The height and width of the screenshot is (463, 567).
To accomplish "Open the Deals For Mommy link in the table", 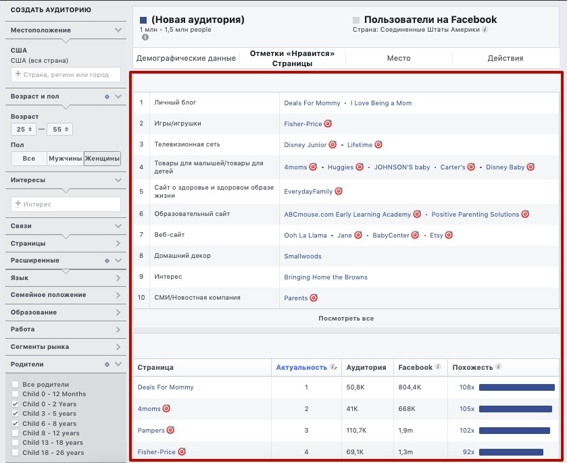I will tap(166, 387).
